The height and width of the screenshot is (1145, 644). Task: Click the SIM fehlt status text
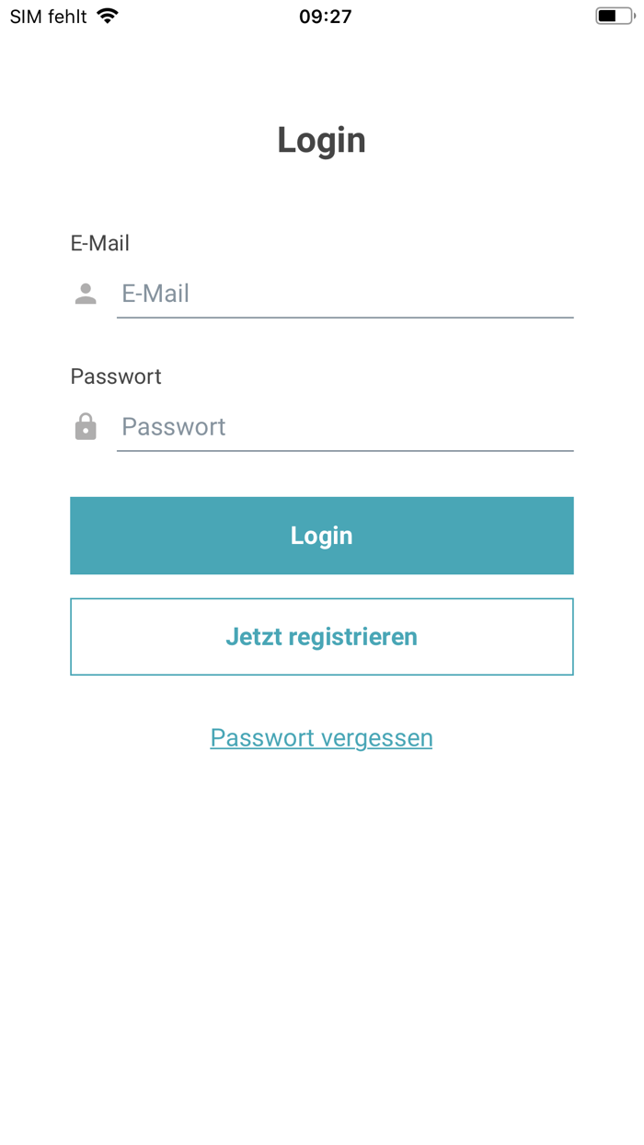click(47, 16)
